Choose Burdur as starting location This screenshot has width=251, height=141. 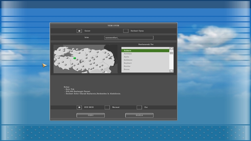click(145, 66)
